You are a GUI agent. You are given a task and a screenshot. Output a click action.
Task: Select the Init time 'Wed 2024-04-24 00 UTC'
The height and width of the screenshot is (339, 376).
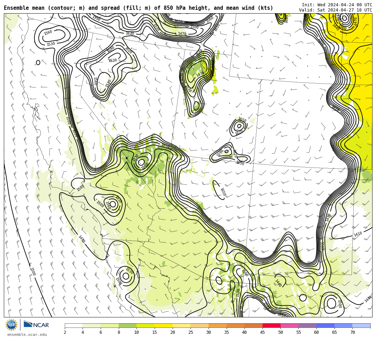(x=345, y=5)
